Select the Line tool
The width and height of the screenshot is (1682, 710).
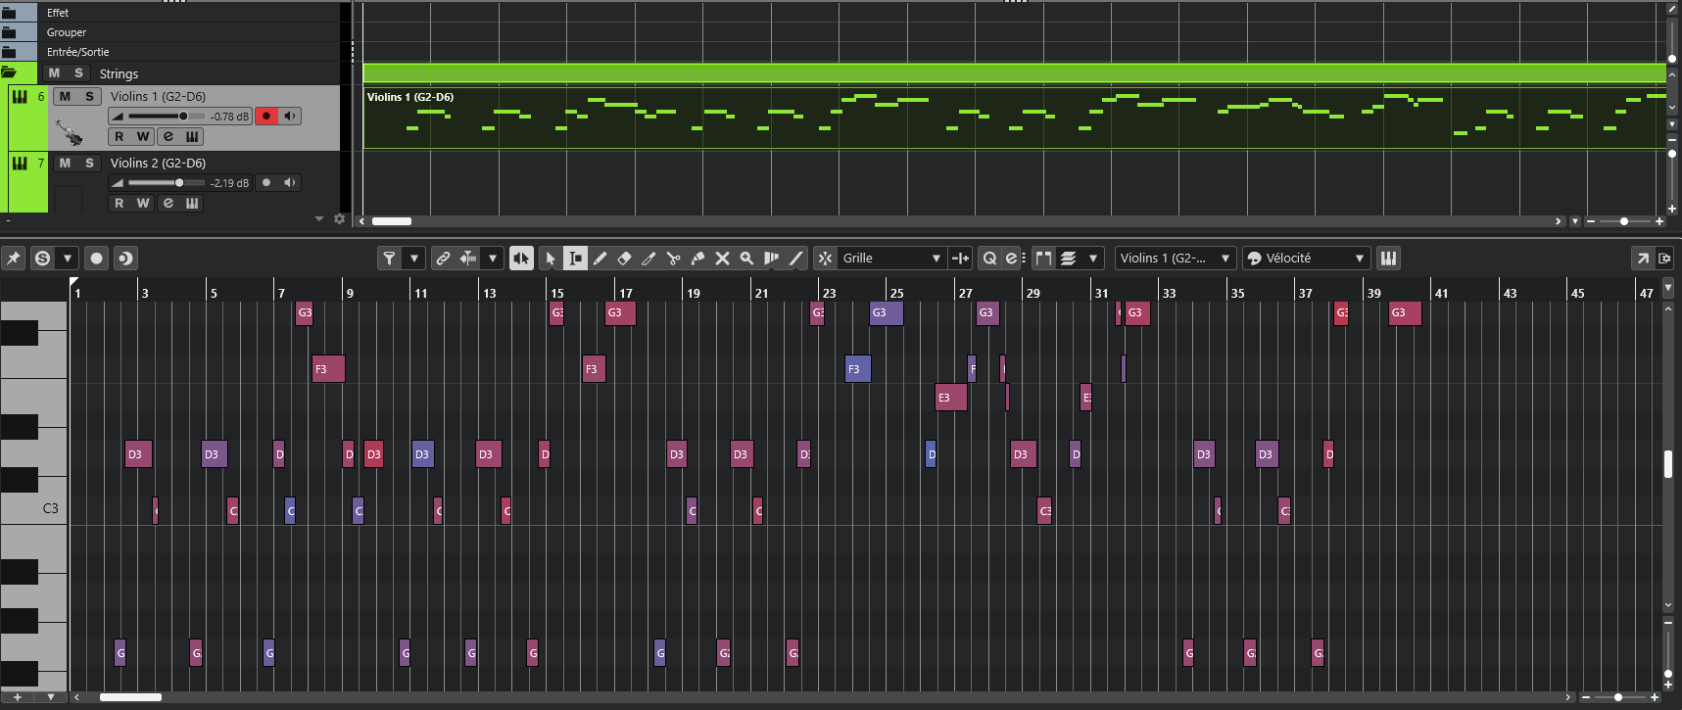click(795, 259)
